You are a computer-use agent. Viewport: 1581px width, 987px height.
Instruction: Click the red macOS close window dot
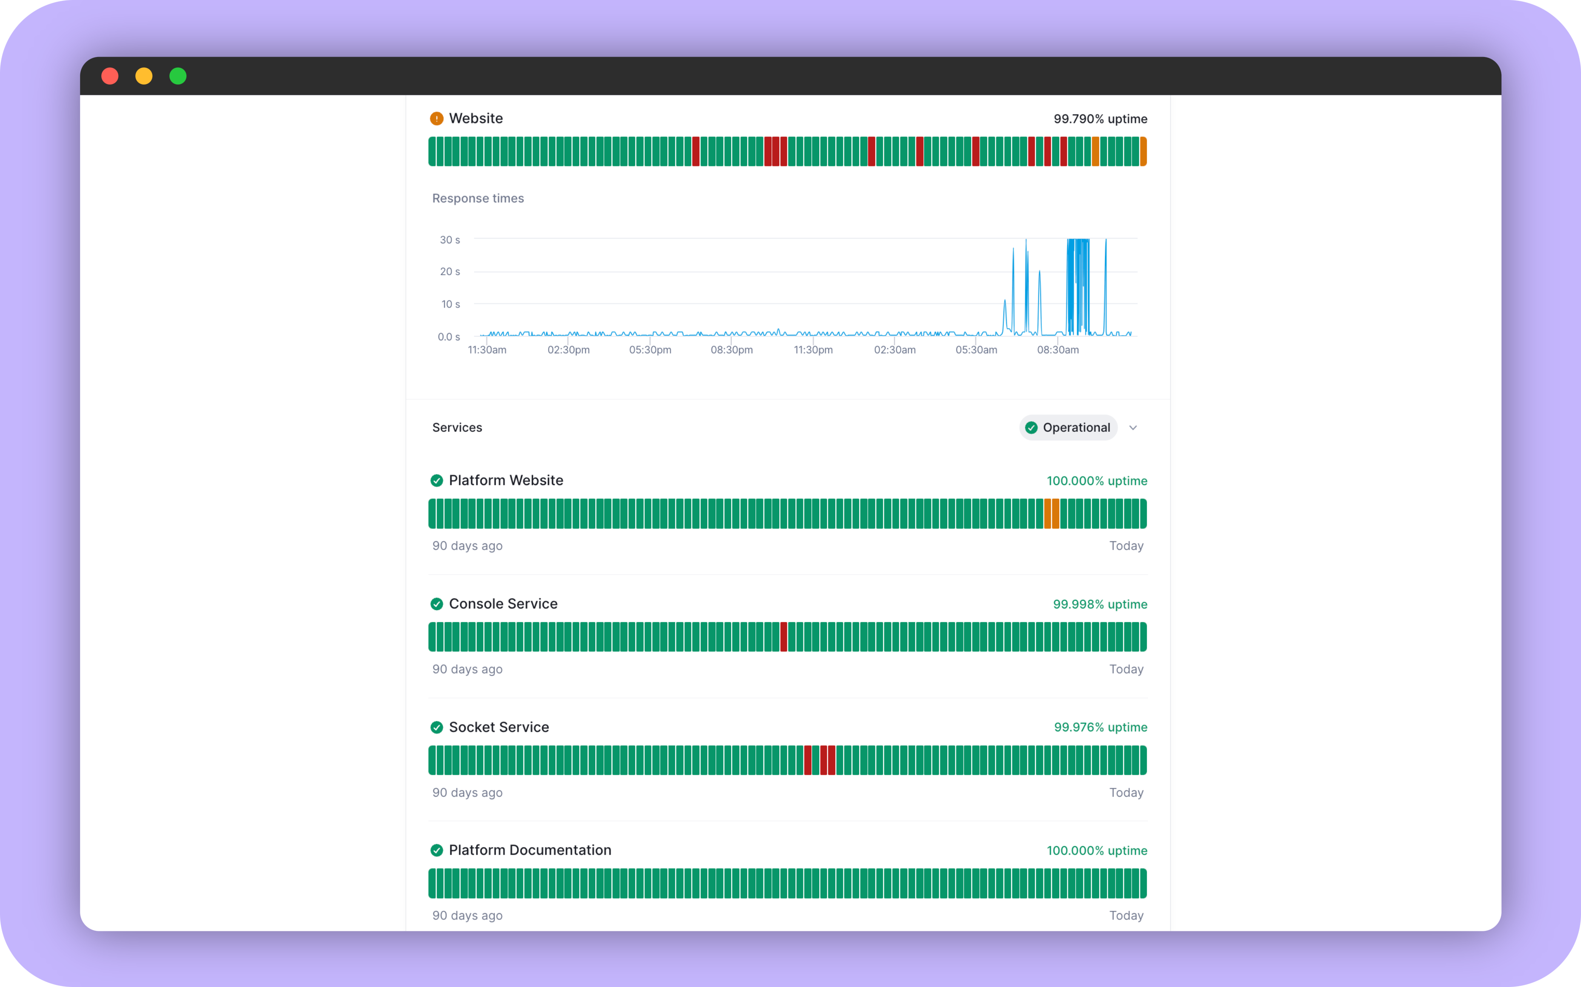[110, 77]
